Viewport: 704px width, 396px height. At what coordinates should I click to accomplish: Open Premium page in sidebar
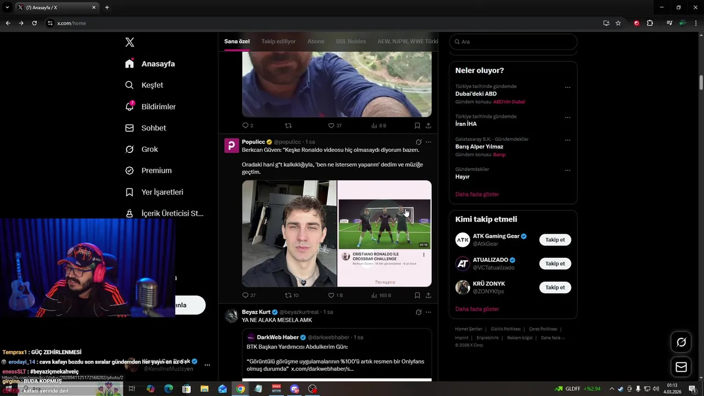point(148,170)
